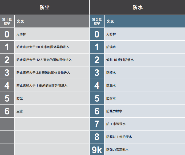Select the 防强力高温射水 description
The height and width of the screenshot is (155, 185).
click(117, 150)
